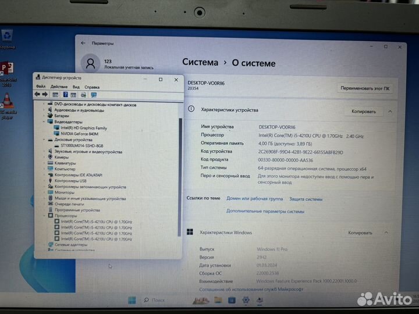This screenshot has width=419, height=314.
Task: Select the Клавиатуры category
Action: point(65,163)
